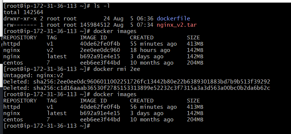Click the 413MB size in the last listing
The image size is (291, 134).
[195, 107]
